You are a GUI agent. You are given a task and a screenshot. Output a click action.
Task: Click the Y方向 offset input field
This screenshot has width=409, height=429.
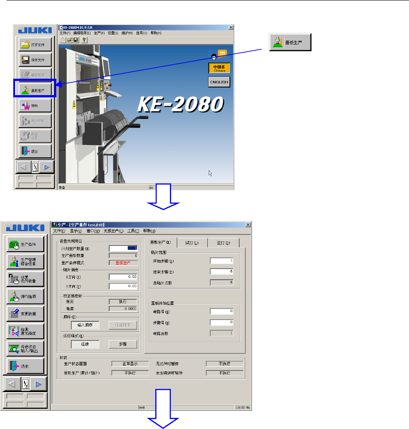click(x=123, y=286)
